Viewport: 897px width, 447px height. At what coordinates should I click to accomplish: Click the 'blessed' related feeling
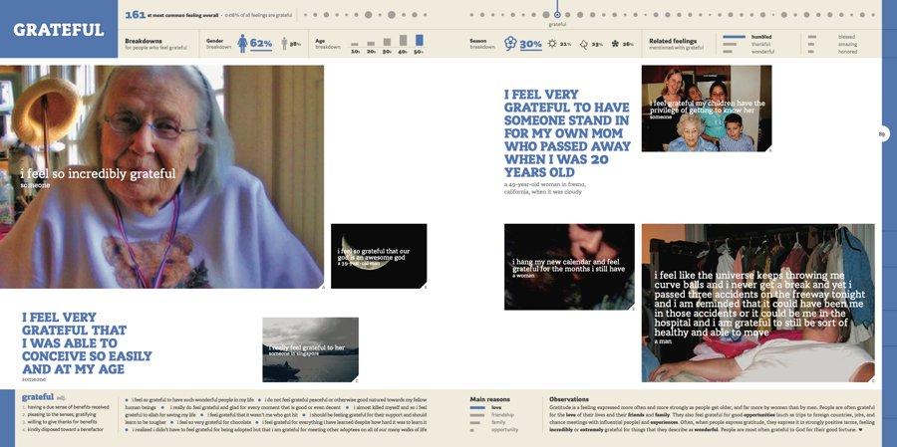pos(846,36)
